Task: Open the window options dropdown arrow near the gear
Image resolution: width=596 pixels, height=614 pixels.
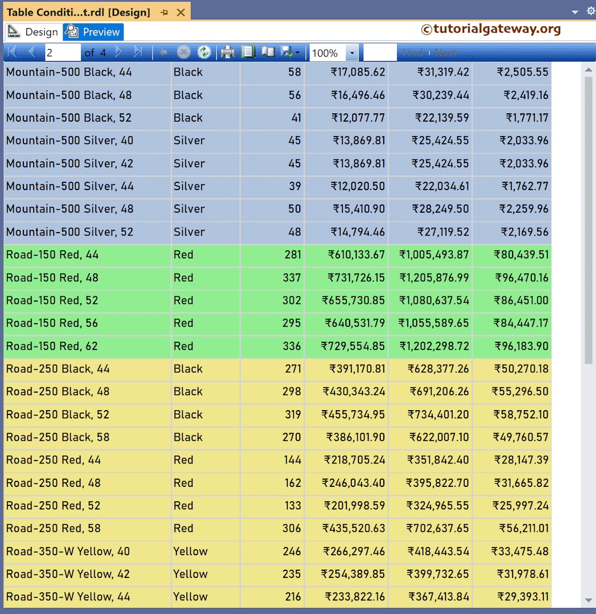Action: coord(576,11)
